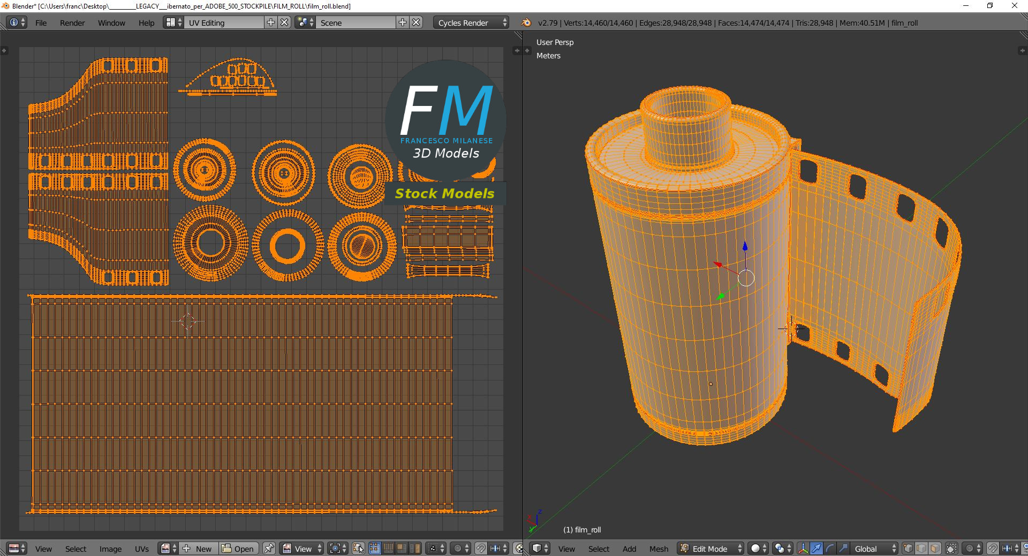Browse images to link in the UV editor
The width and height of the screenshot is (1028, 556).
pyautogui.click(x=169, y=549)
